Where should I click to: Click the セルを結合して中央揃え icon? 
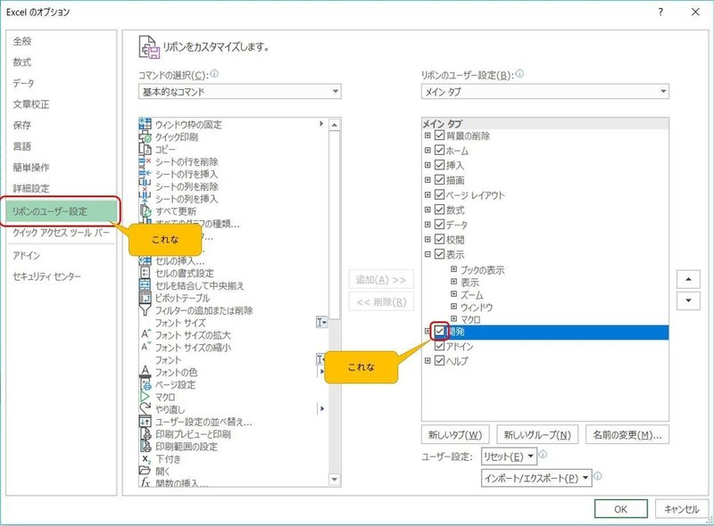click(x=145, y=285)
